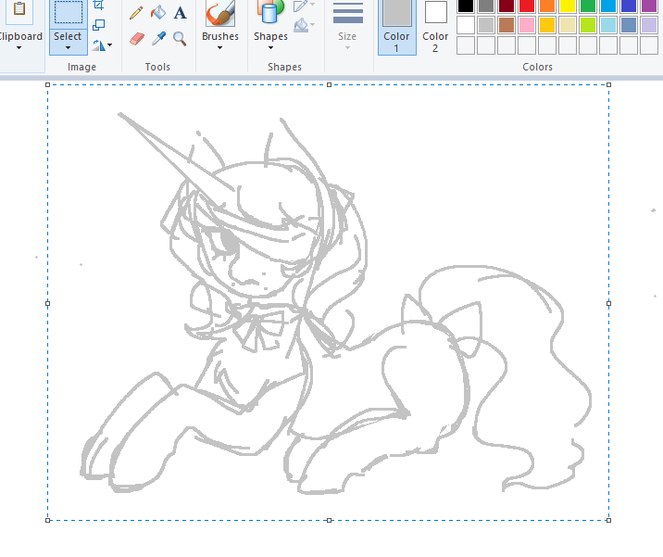The width and height of the screenshot is (663, 557).
Task: Click the right-middle selection handle
Action: (x=609, y=303)
